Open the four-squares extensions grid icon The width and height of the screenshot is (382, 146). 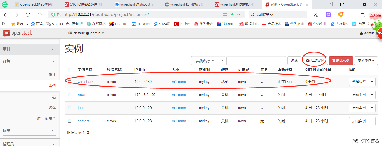point(354,15)
